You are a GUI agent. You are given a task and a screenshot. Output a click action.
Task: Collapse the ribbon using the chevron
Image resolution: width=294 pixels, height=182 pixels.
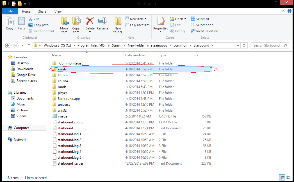click(x=283, y=11)
